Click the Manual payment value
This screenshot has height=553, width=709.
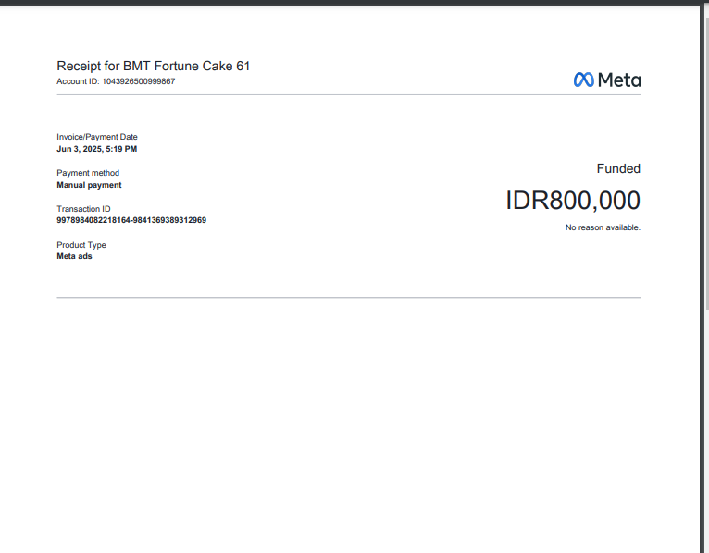click(89, 185)
